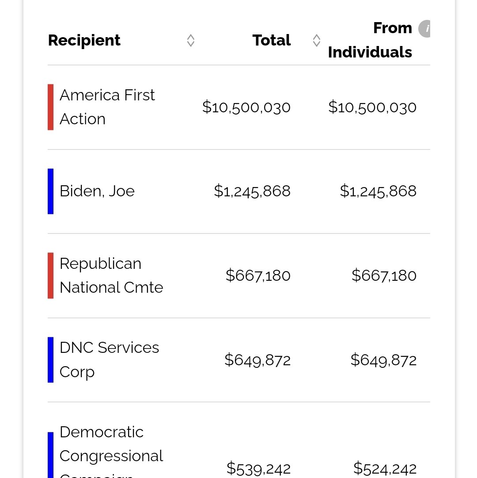Open Democratic Congressional Campaign recipient link
477x478 pixels.
pyautogui.click(x=111, y=451)
